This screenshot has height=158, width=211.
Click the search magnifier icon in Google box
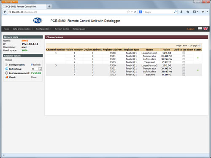point(175,12)
